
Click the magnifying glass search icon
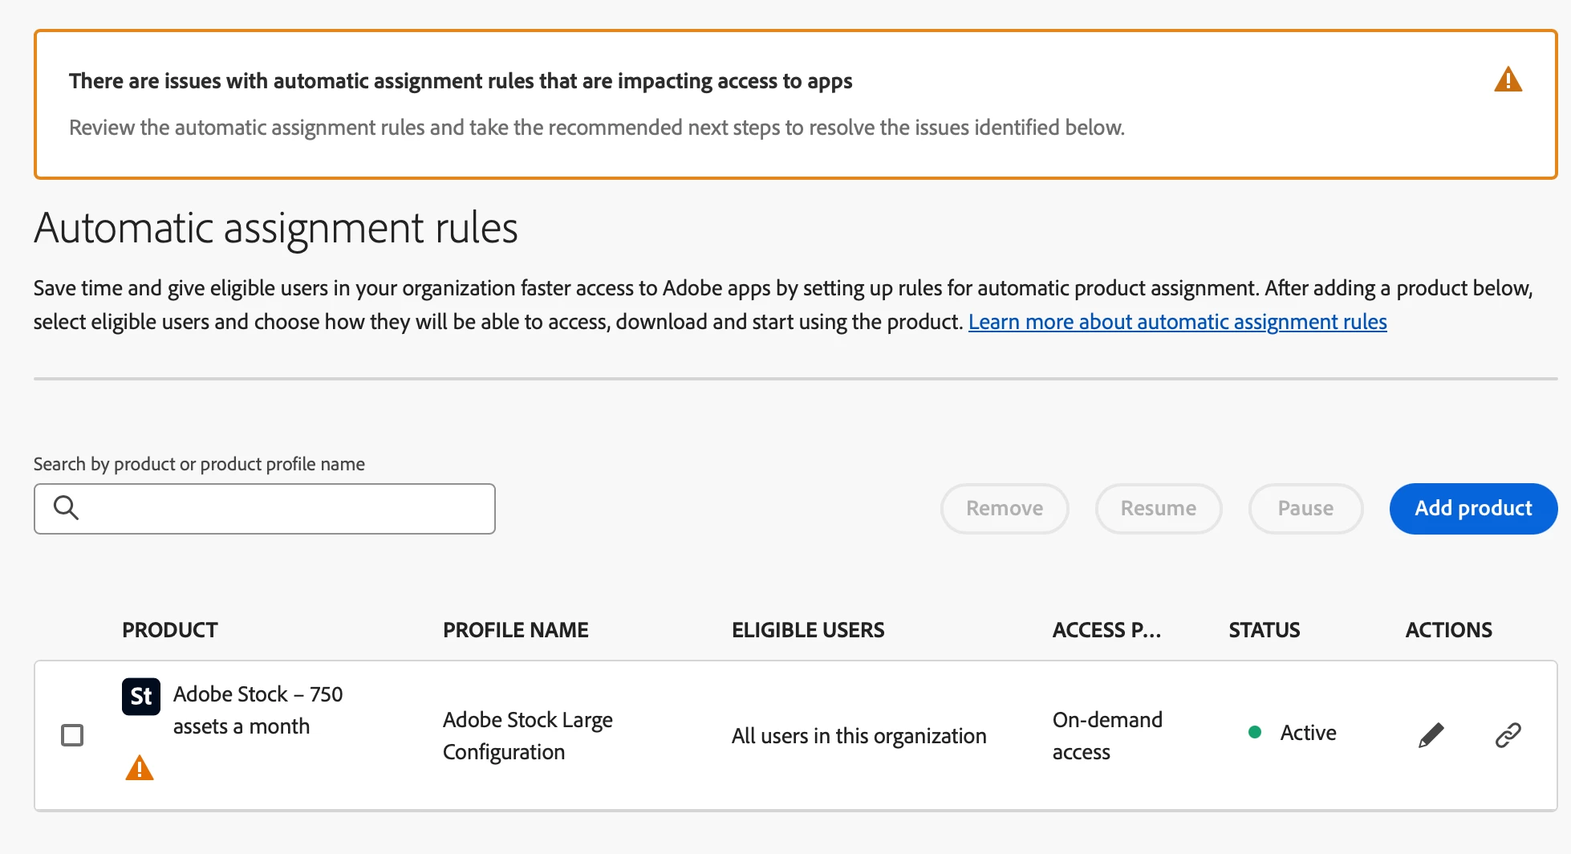coord(66,508)
